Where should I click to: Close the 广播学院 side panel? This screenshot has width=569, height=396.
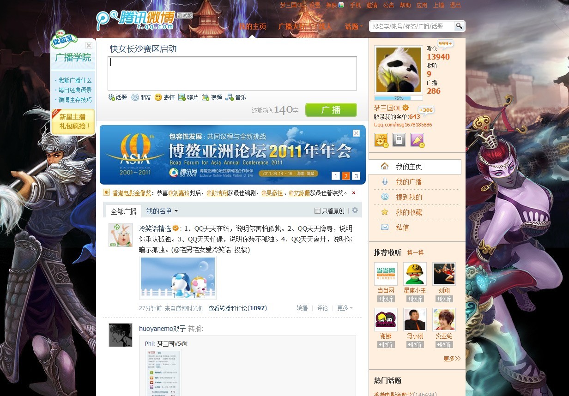[x=89, y=45]
